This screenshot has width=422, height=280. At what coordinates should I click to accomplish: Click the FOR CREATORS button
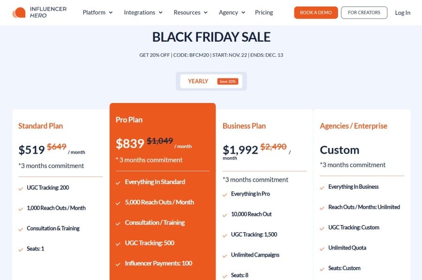pos(364,13)
